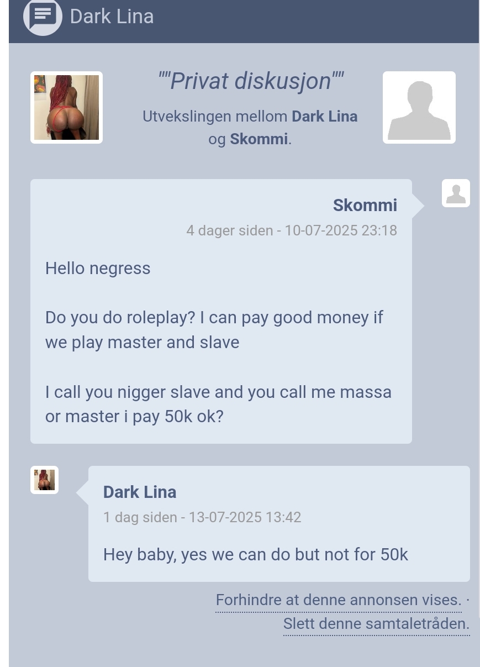Click Dark Lina sender name in reply
Viewport: 480px width, 667px height.
coord(140,492)
